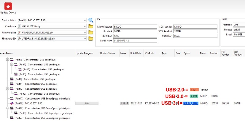Collapse the Port22 SuperSpeed hub node

pos(7,108)
